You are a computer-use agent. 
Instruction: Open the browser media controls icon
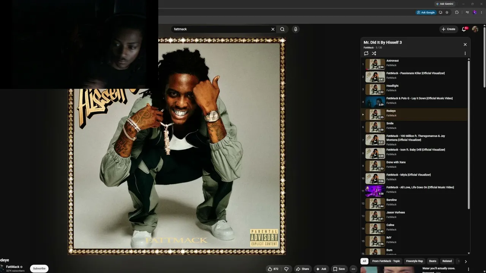coord(467,13)
